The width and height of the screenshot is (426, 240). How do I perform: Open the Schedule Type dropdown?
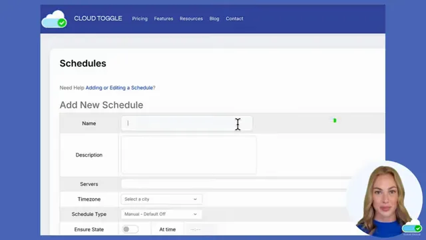[x=161, y=214]
